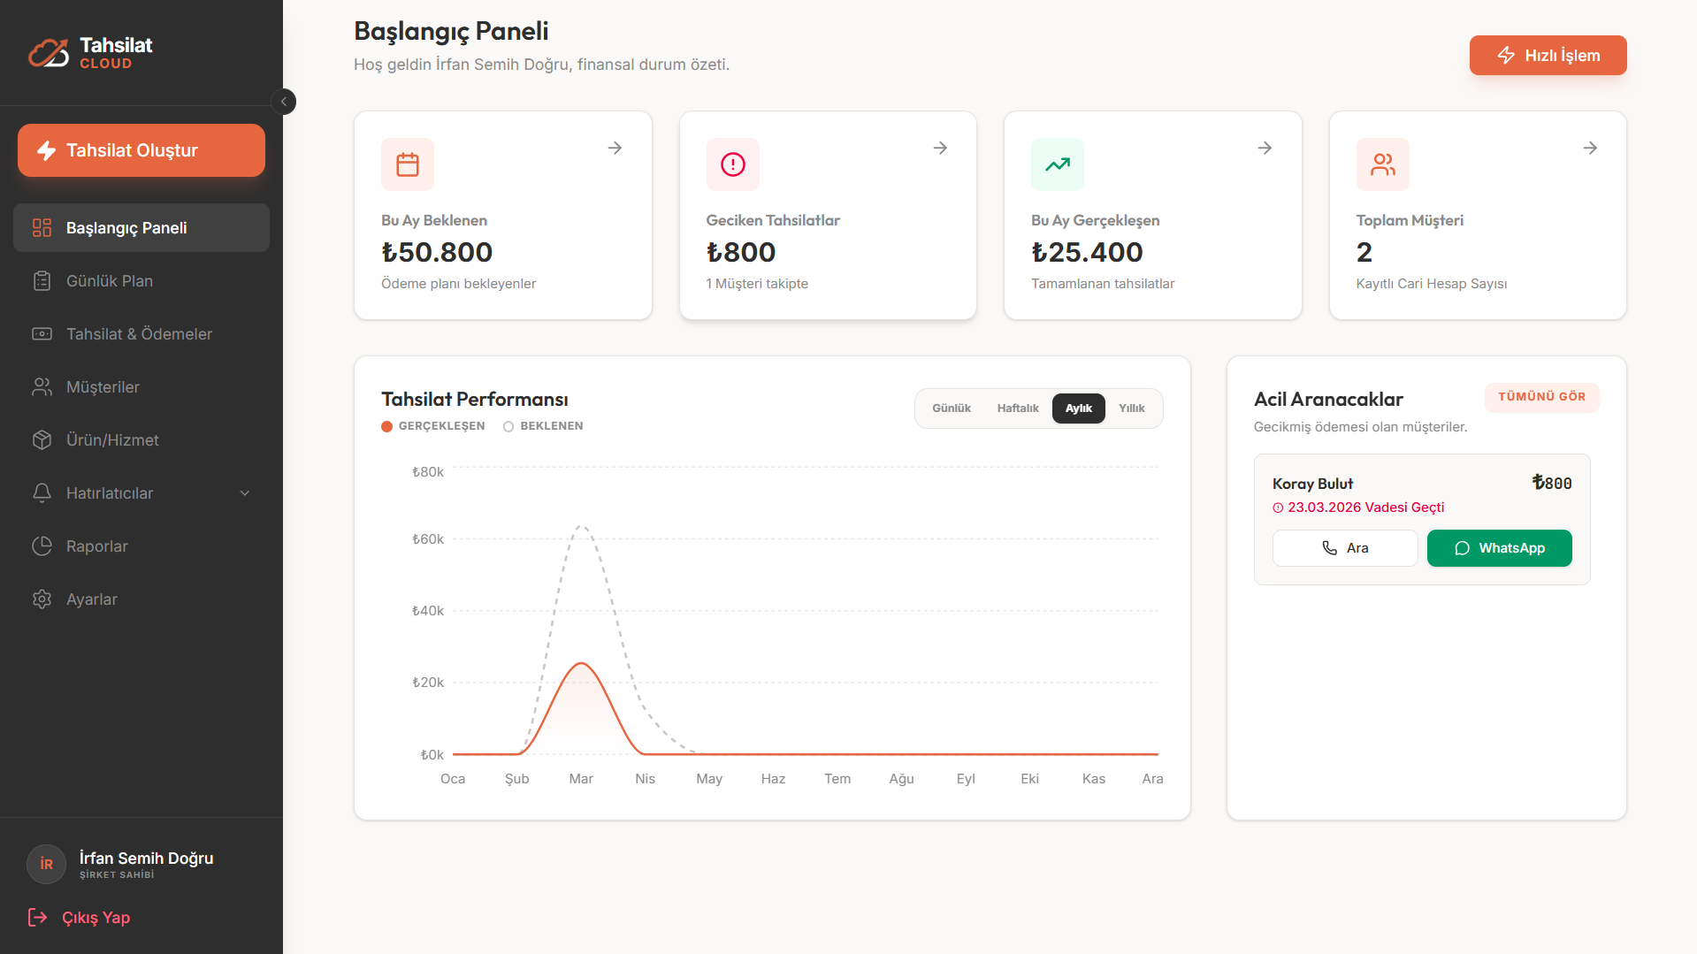Collapse the sidebar with the chevron button
1697x954 pixels.
pos(284,102)
